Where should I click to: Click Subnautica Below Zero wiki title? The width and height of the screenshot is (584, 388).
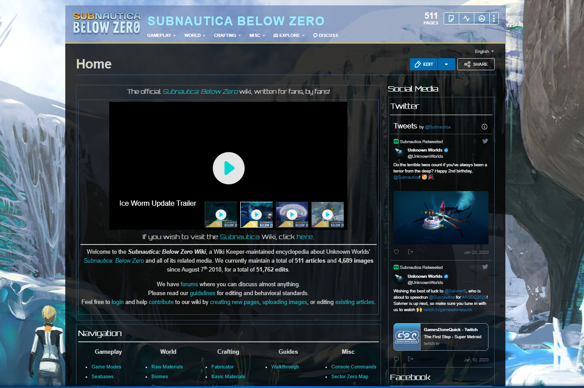point(236,21)
